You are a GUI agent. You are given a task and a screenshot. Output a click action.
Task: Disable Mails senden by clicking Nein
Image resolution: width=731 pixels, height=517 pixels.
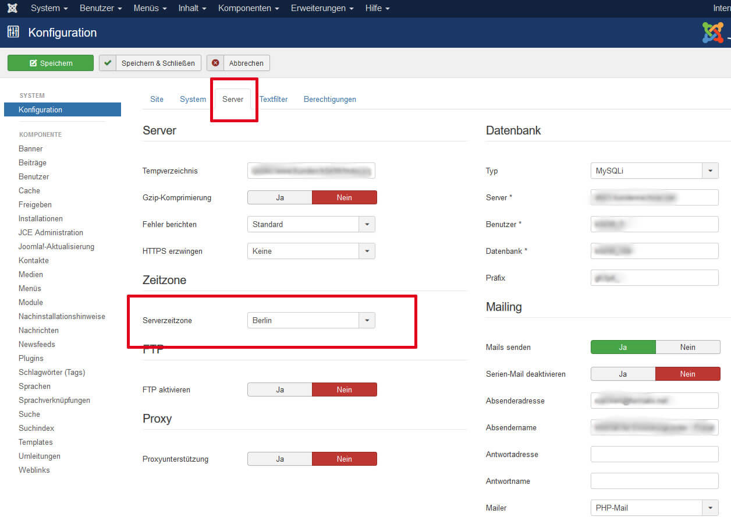coord(688,347)
